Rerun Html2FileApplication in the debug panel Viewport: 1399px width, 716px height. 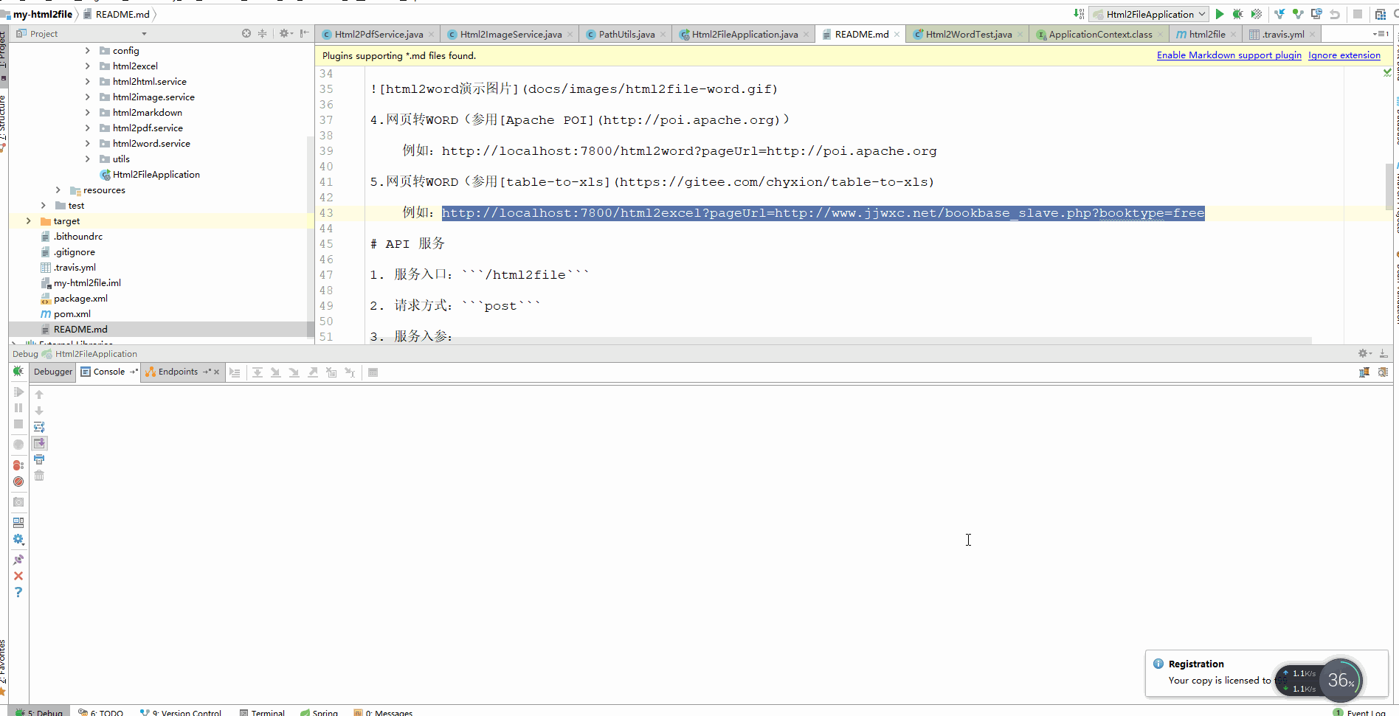[18, 372]
